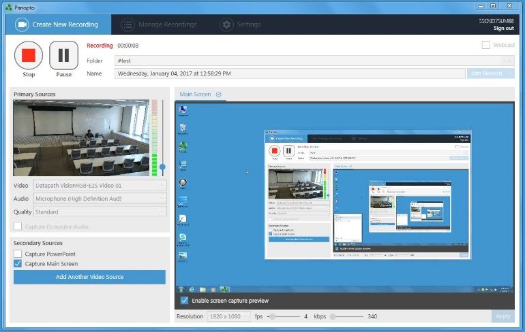
Task: Stop the recording with the red Stop button
Action: 29,55
